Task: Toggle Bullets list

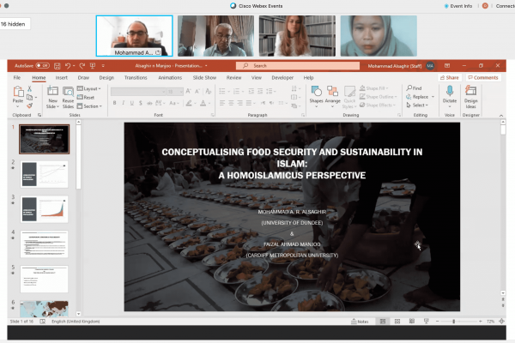Action: point(222,91)
